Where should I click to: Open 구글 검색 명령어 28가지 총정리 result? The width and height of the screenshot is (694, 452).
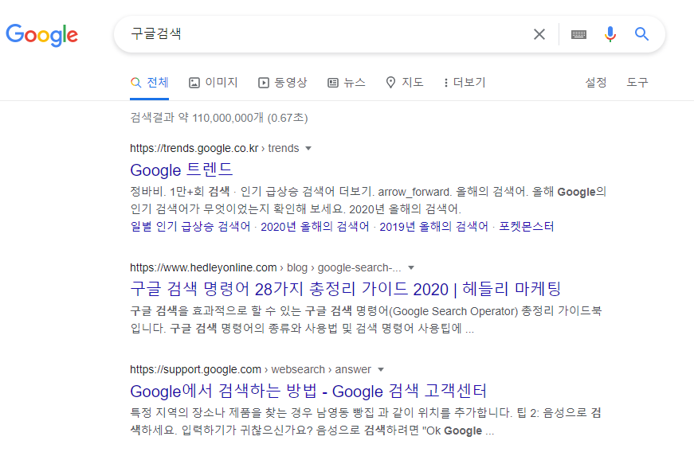point(346,290)
